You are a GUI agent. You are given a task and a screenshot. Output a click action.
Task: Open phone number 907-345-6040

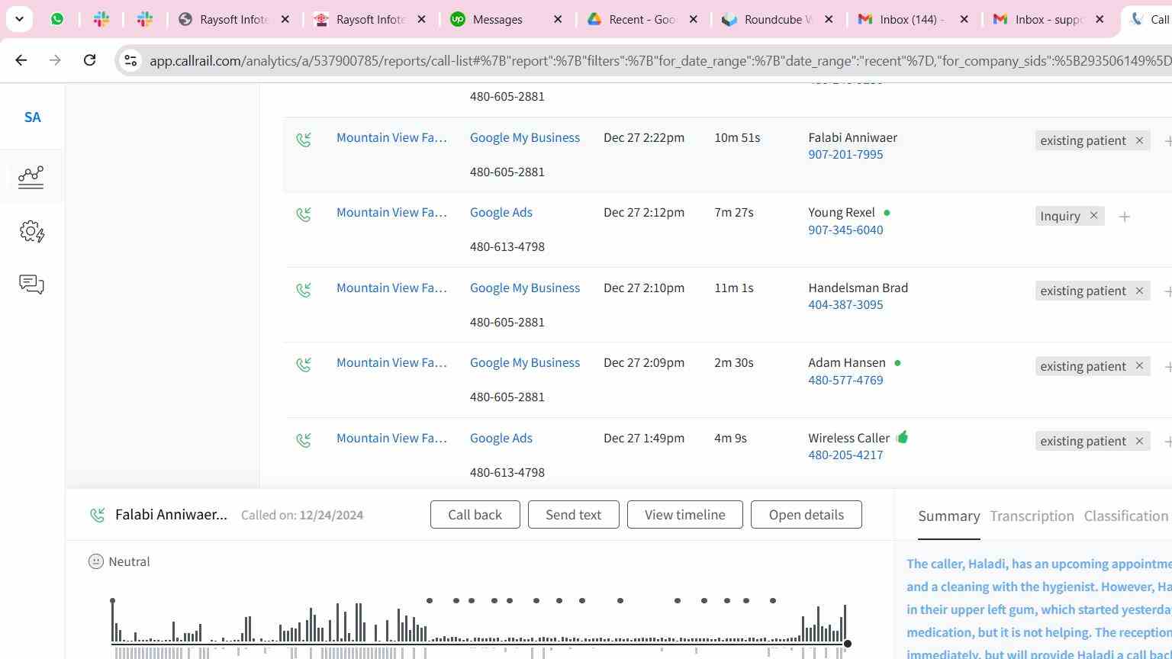pyautogui.click(x=845, y=230)
